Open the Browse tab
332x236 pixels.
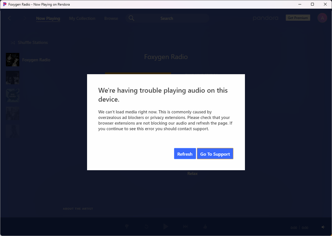pos(111,18)
